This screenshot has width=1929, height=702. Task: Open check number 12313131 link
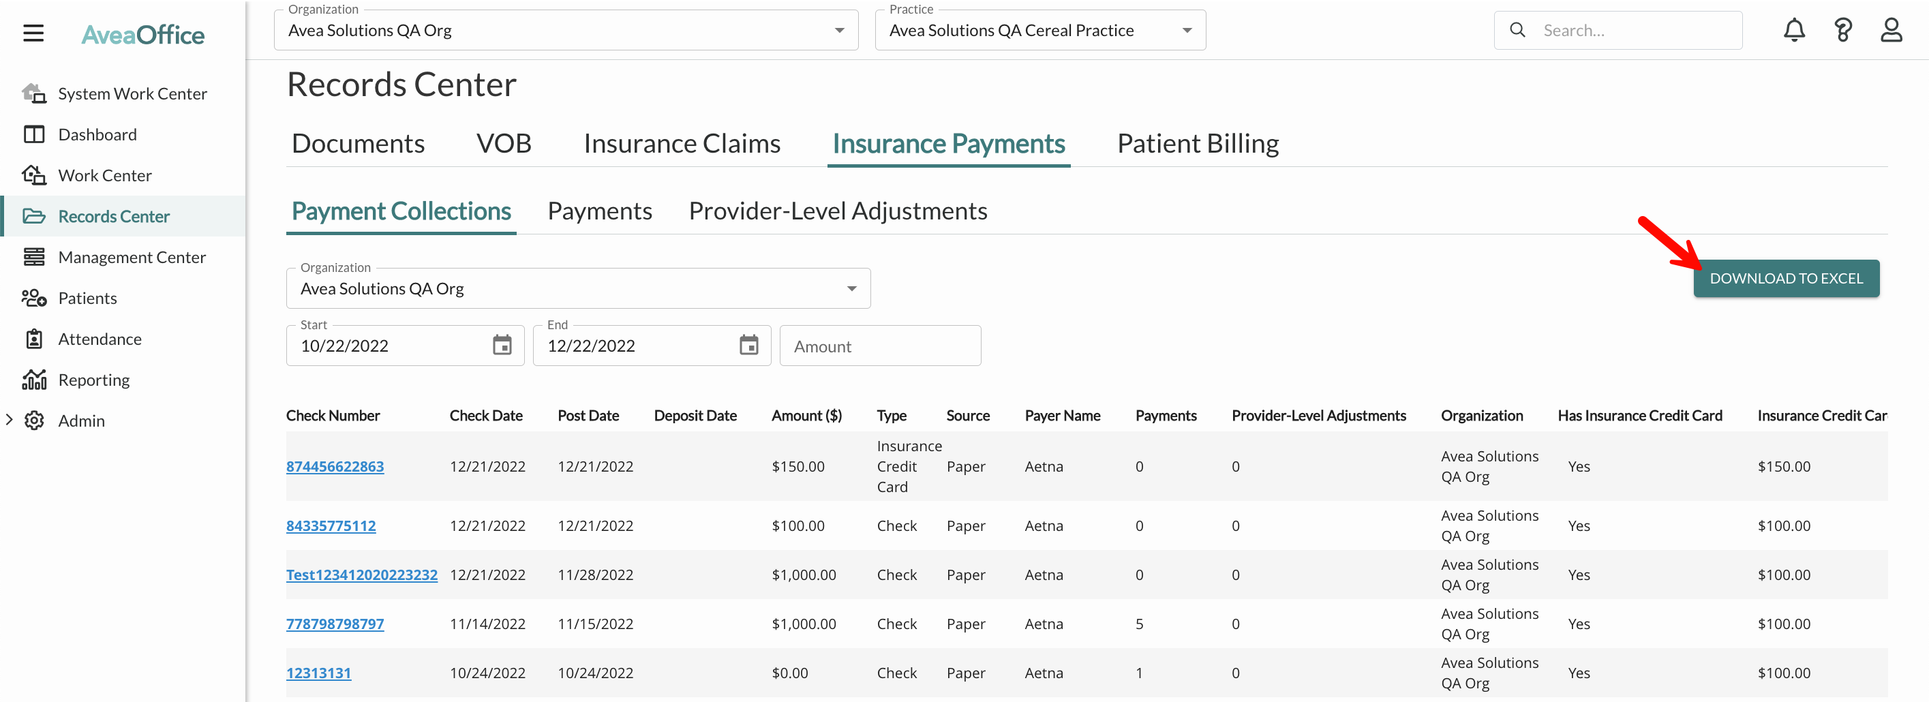(318, 673)
